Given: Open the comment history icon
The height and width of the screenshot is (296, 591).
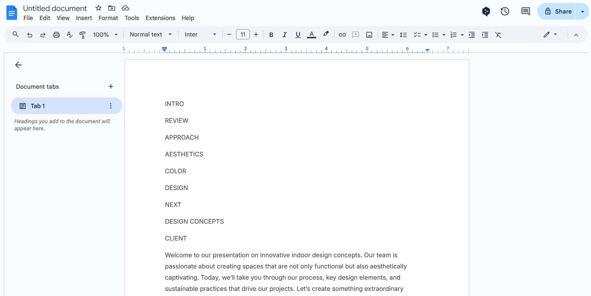Looking at the screenshot, I should [526, 11].
